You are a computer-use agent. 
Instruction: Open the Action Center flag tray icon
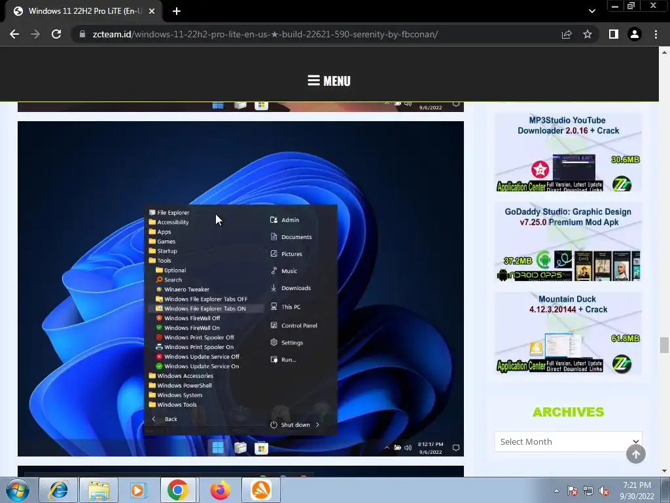pos(573,491)
